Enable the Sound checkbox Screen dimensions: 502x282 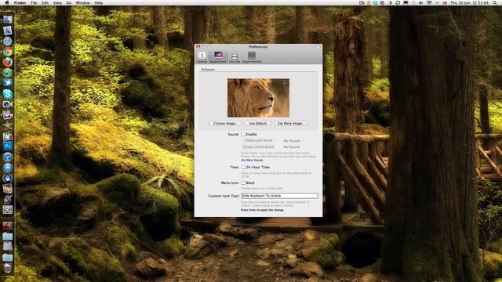[x=243, y=134]
